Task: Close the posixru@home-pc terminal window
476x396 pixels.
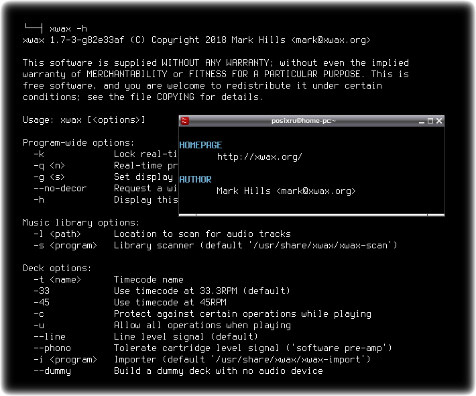Action: coord(439,121)
